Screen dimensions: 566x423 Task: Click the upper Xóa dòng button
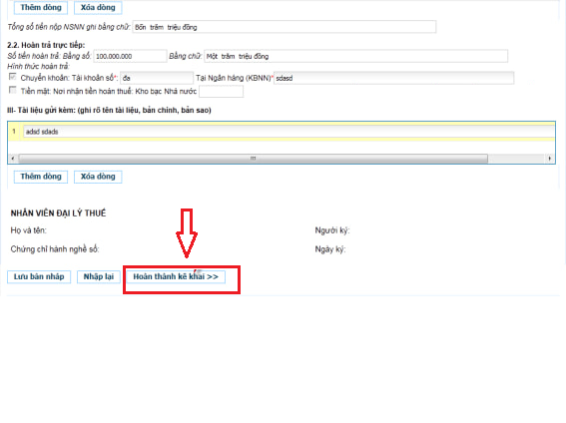click(98, 8)
